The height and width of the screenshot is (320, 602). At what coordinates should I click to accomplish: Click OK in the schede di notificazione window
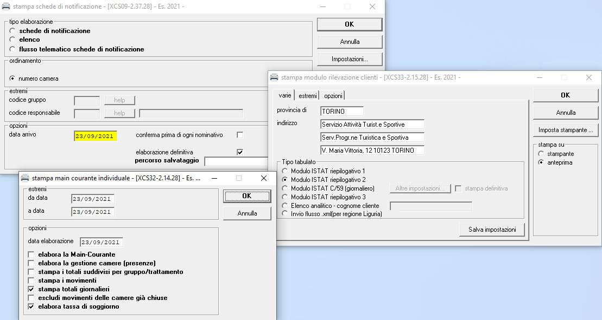pyautogui.click(x=350, y=24)
